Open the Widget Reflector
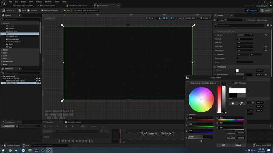 click(x=49, y=11)
